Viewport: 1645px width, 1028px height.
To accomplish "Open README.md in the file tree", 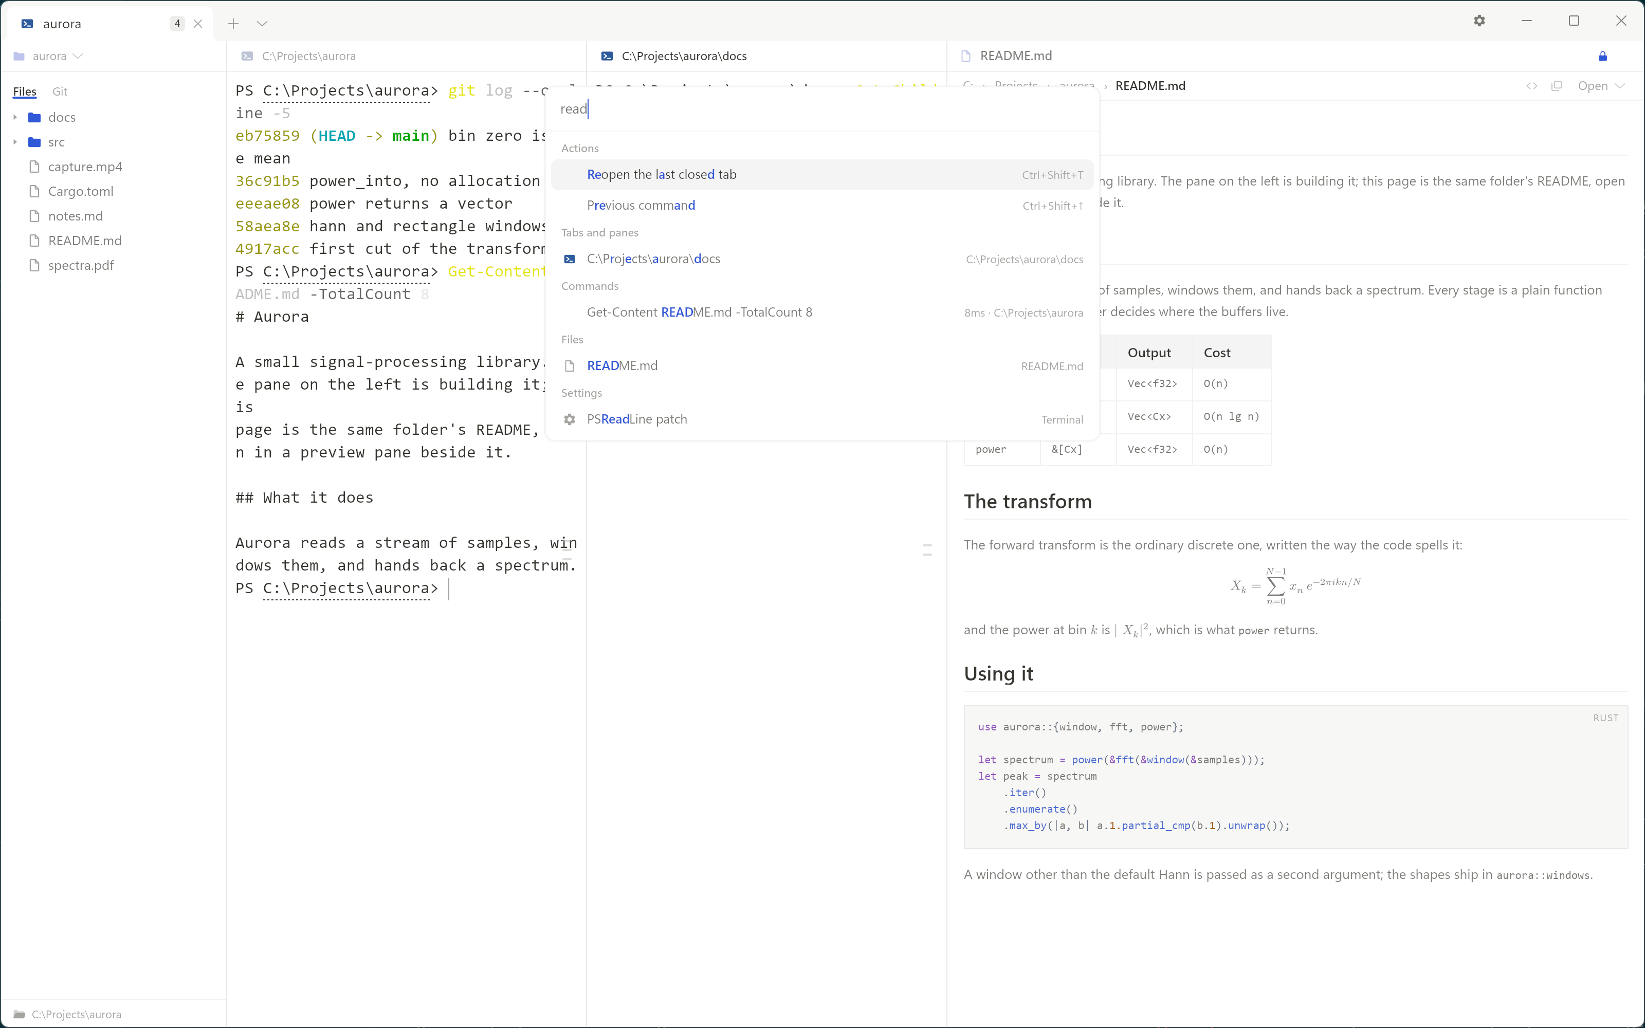I will pos(85,241).
